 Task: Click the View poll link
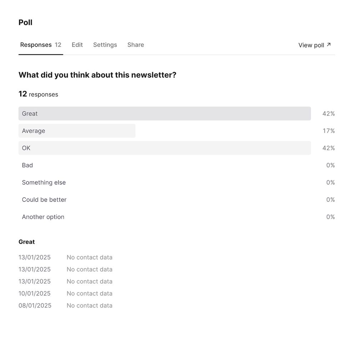tap(311, 45)
